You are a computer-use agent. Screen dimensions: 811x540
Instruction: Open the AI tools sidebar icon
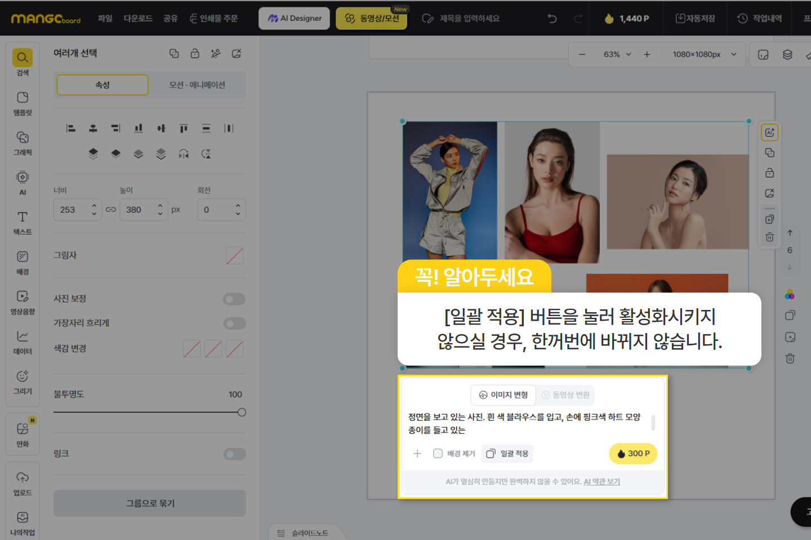[x=23, y=183]
